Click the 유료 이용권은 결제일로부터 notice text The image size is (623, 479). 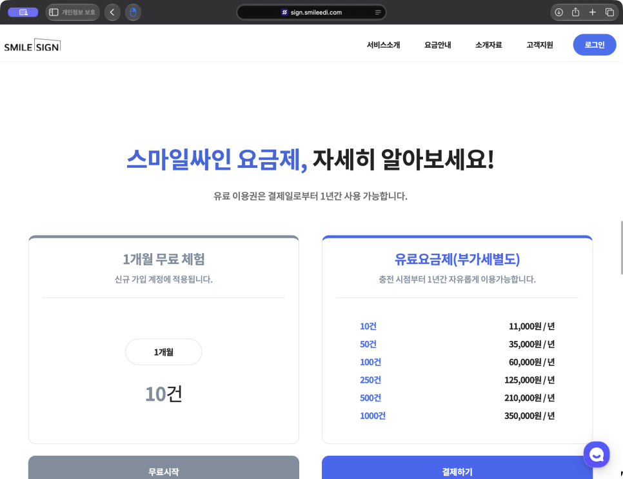coord(310,196)
